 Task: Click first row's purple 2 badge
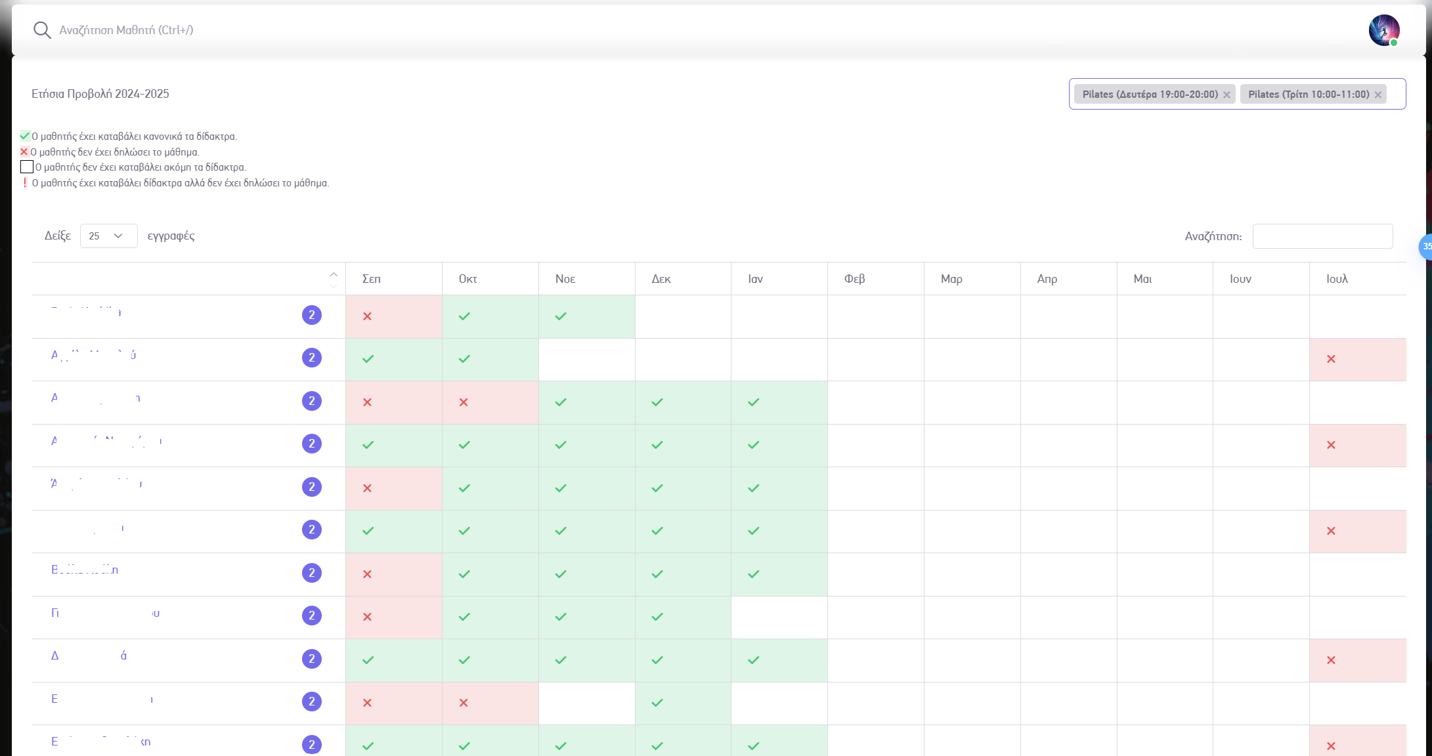(312, 315)
